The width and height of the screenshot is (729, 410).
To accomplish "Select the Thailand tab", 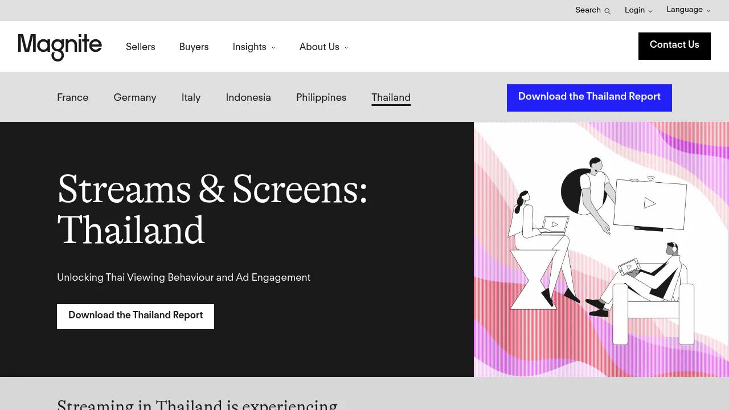I will point(391,98).
